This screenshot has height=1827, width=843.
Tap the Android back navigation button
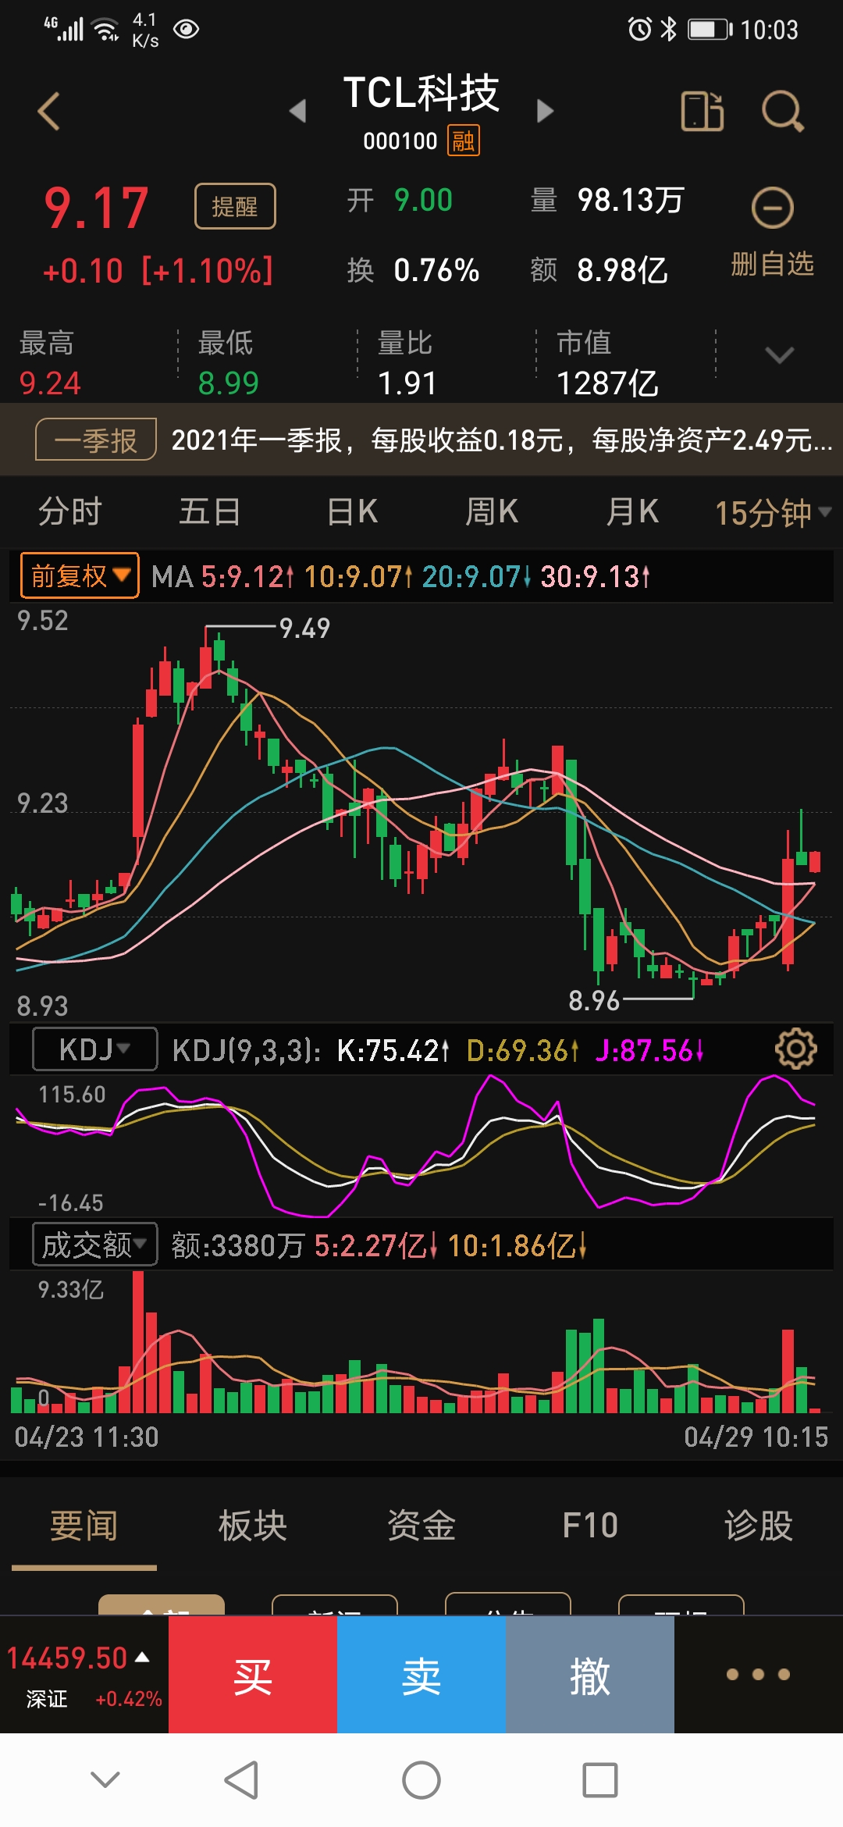click(x=241, y=1780)
